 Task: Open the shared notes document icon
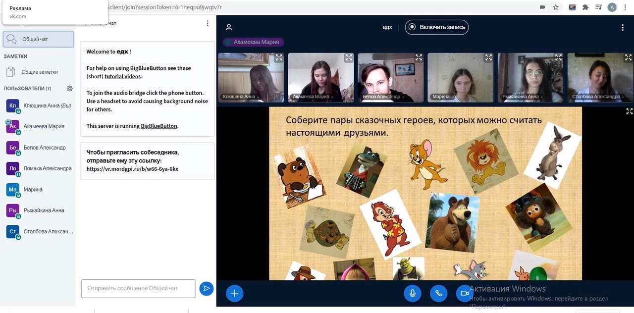point(10,72)
